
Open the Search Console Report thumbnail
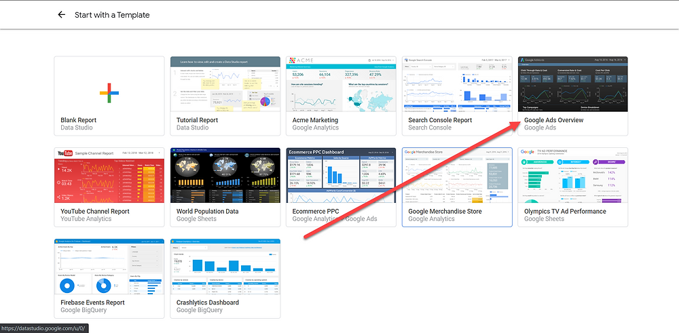(457, 84)
